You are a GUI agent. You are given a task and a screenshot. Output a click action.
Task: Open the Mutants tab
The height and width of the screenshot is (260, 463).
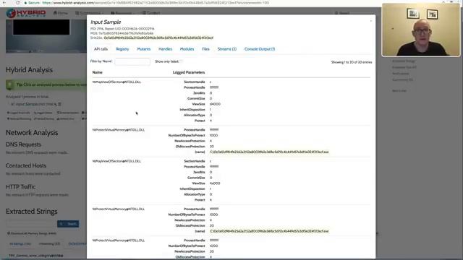point(144,49)
